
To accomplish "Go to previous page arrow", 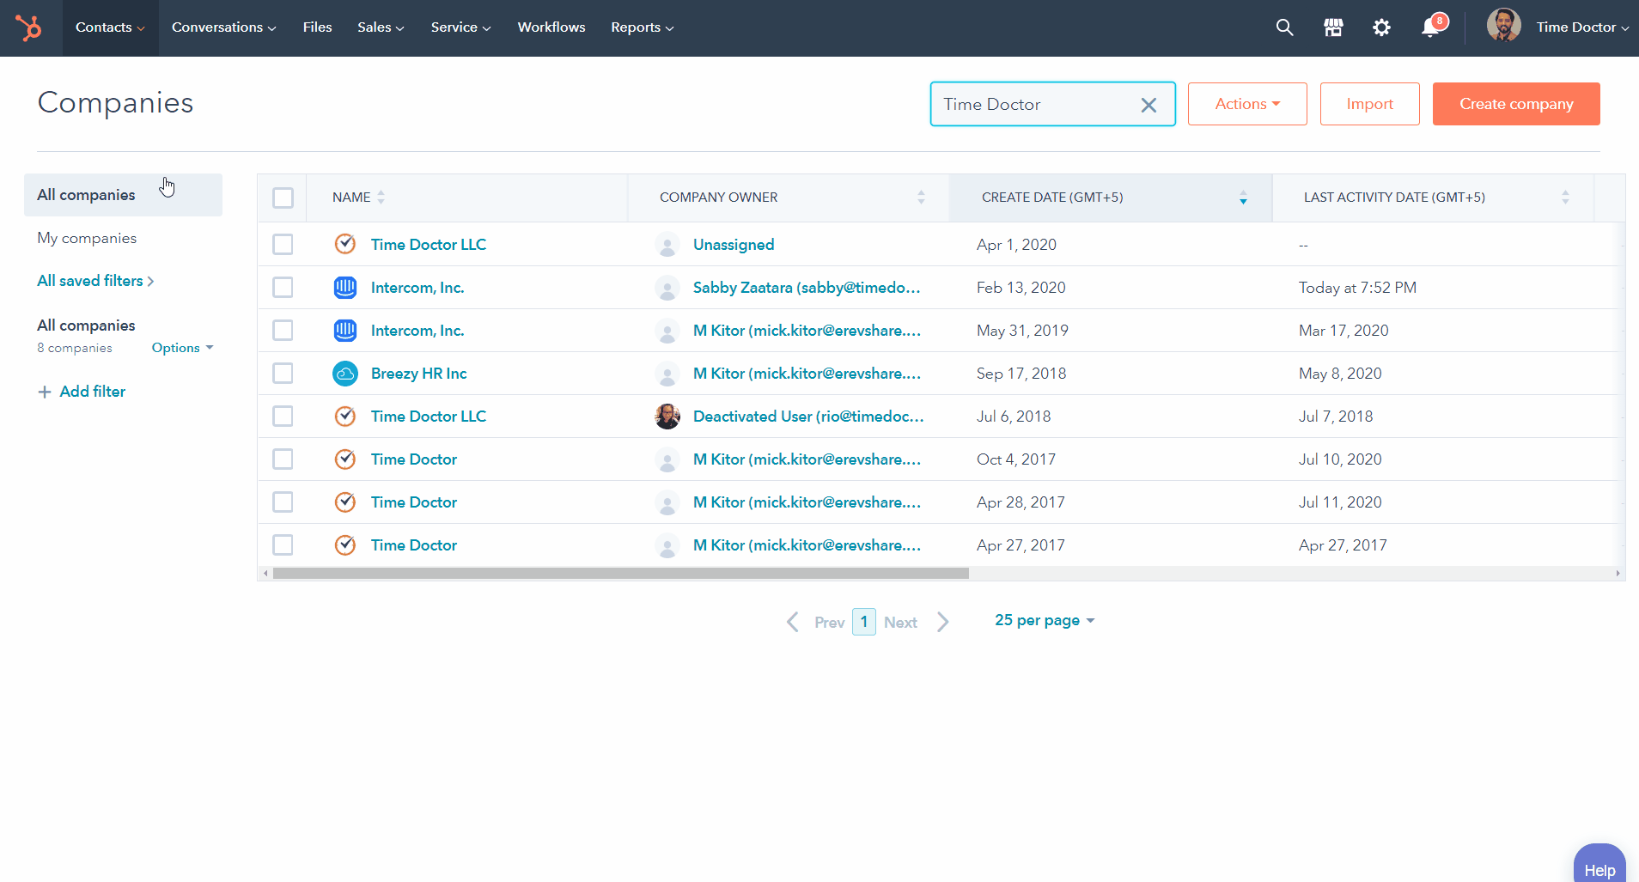I will coord(793,622).
